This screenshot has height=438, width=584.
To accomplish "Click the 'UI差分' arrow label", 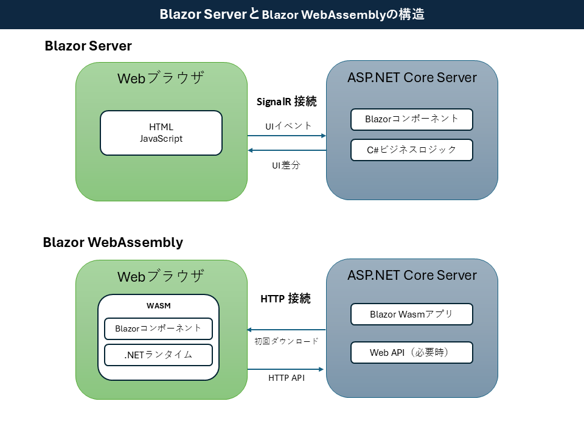I will point(286,165).
